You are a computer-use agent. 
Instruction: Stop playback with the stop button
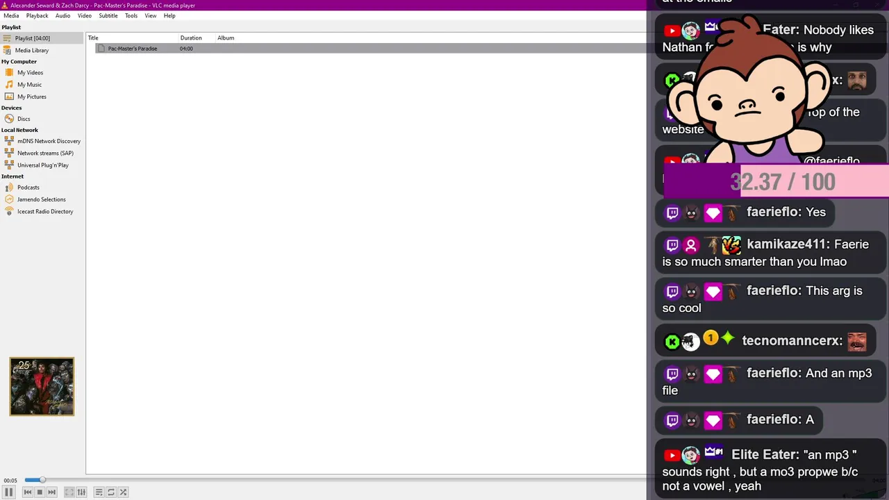(x=40, y=492)
